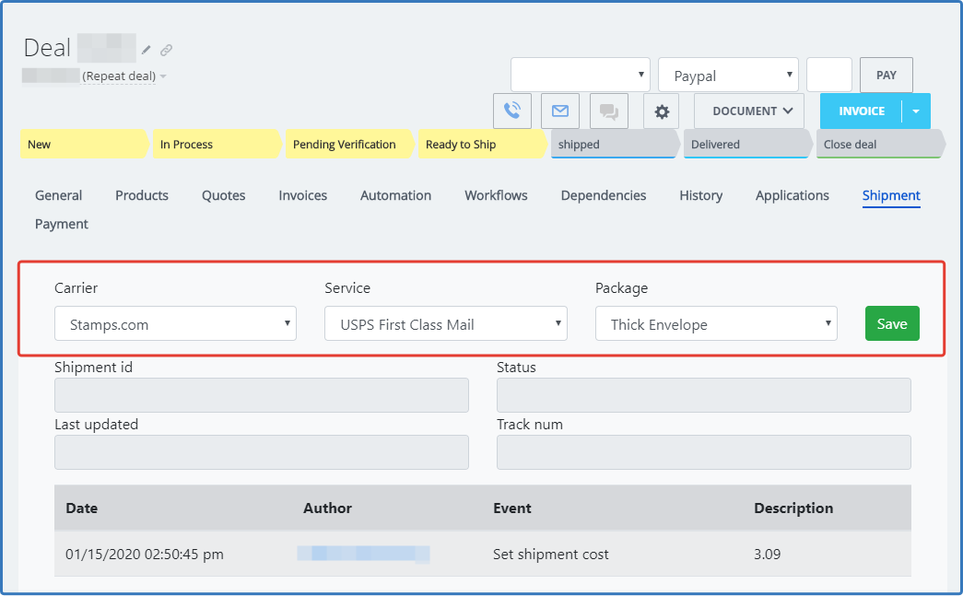Select the Close deal stage
Viewport: 963px width, 596px height.
tap(880, 145)
